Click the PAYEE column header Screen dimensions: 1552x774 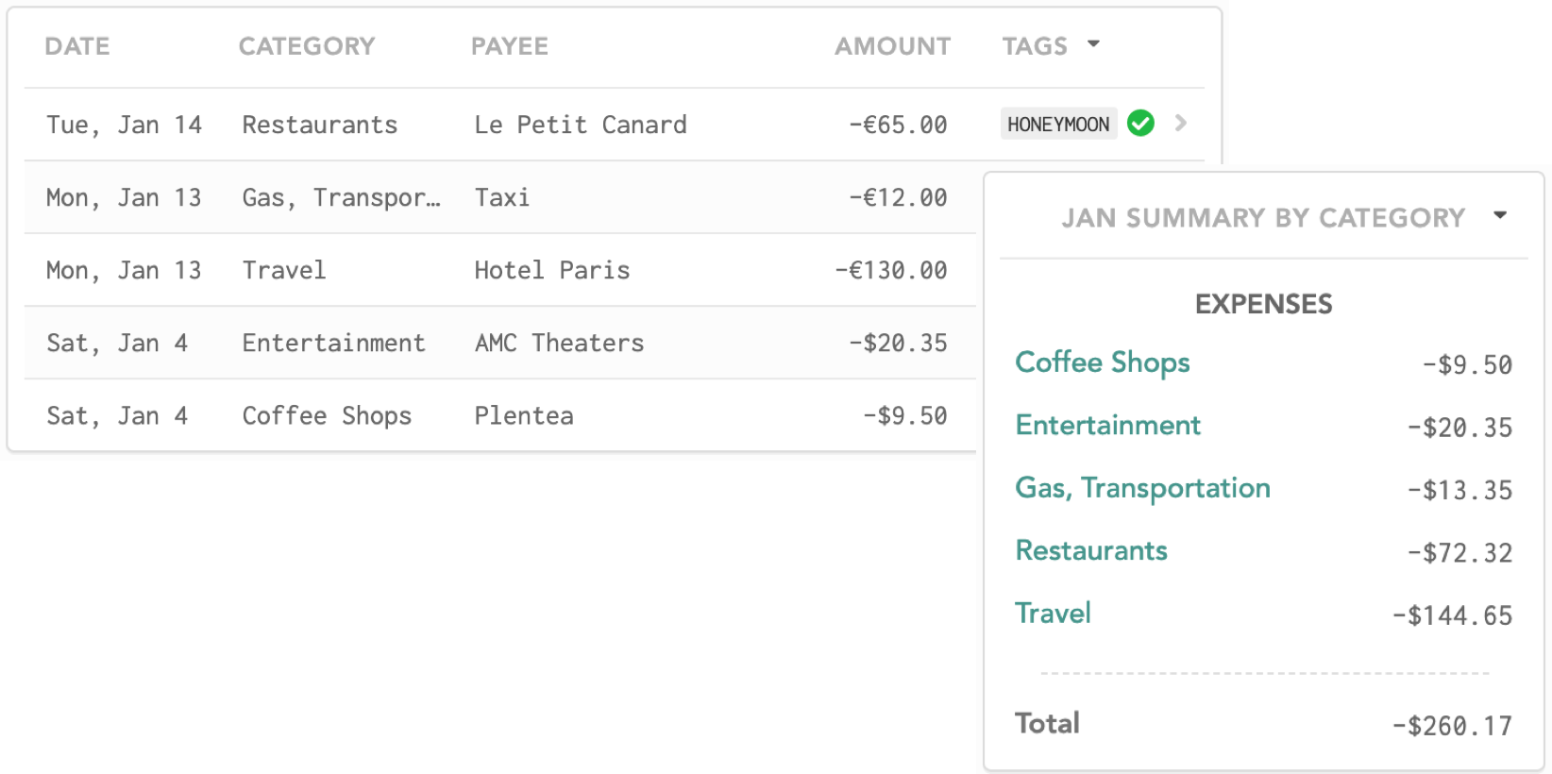click(510, 46)
